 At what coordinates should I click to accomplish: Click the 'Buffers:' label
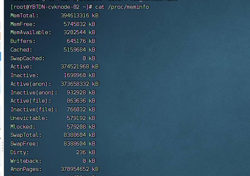click(x=23, y=41)
